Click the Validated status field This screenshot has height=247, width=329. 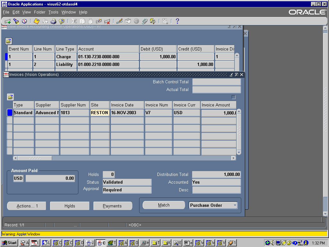pos(127,182)
